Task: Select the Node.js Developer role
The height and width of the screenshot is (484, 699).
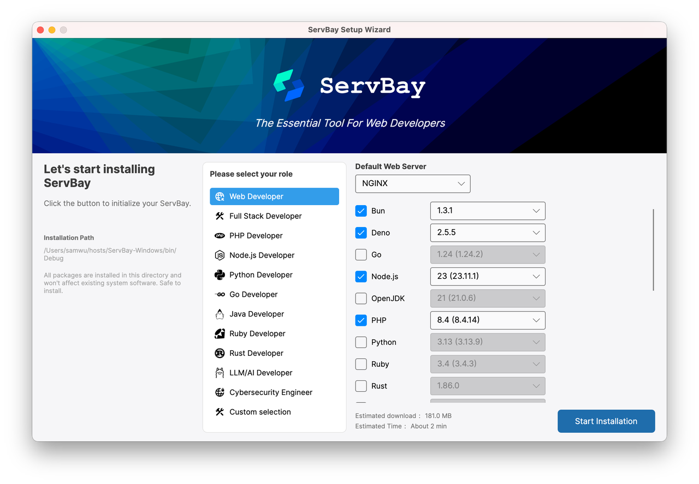Action: pyautogui.click(x=274, y=255)
